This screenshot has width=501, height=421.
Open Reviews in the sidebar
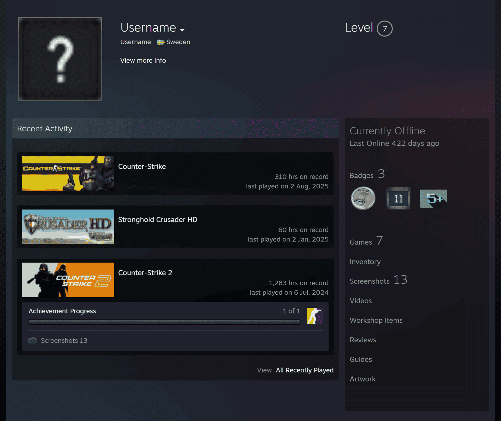click(363, 340)
